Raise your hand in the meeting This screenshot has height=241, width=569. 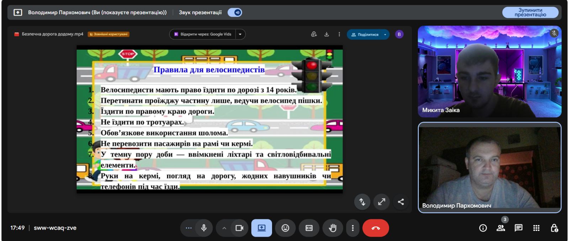coord(333,228)
